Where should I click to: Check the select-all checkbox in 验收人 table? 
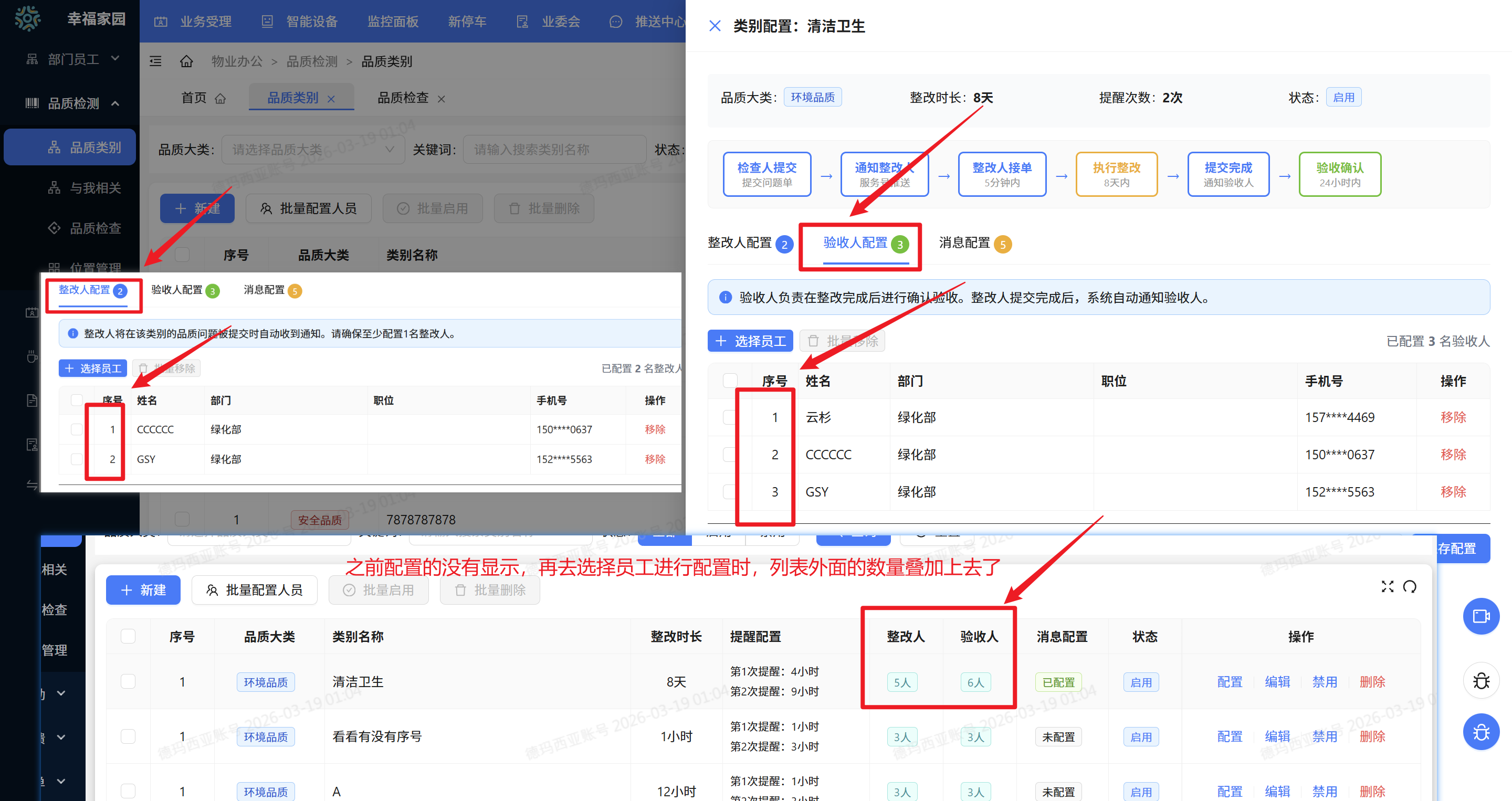731,381
